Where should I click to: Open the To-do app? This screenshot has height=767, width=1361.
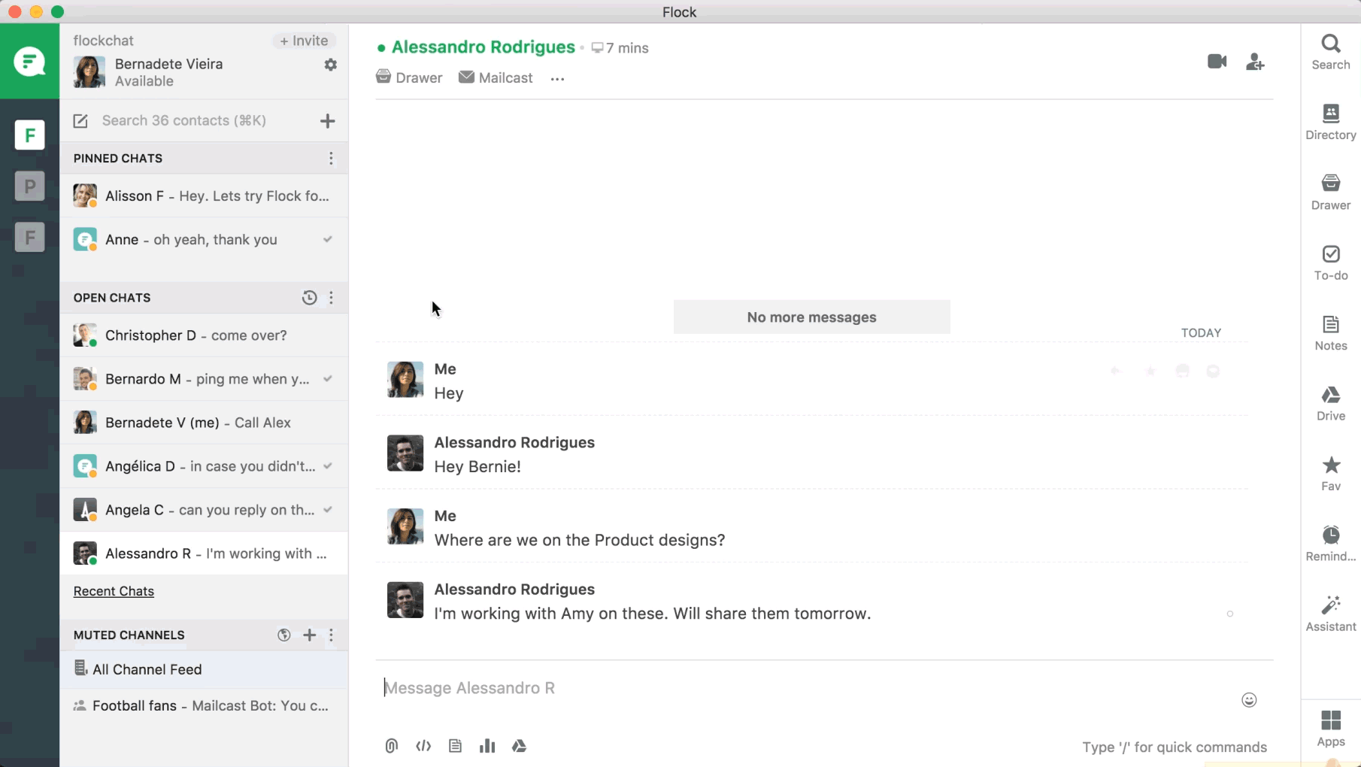click(x=1330, y=263)
